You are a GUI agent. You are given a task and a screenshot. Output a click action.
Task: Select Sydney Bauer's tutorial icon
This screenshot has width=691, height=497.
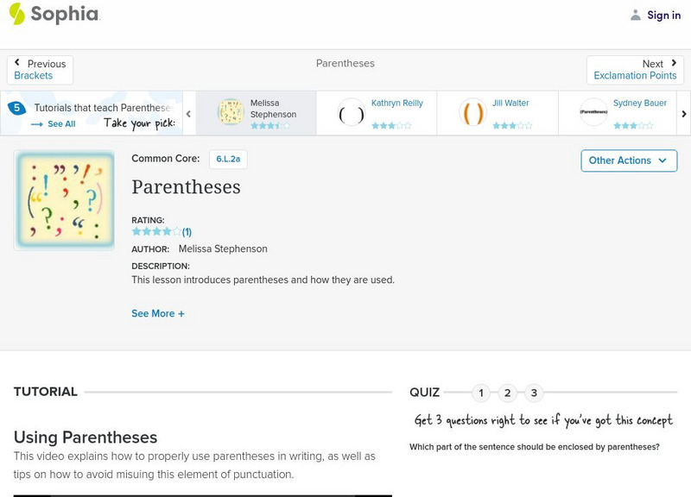point(593,112)
